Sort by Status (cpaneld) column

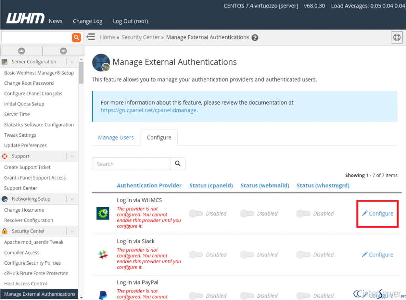coord(211,185)
